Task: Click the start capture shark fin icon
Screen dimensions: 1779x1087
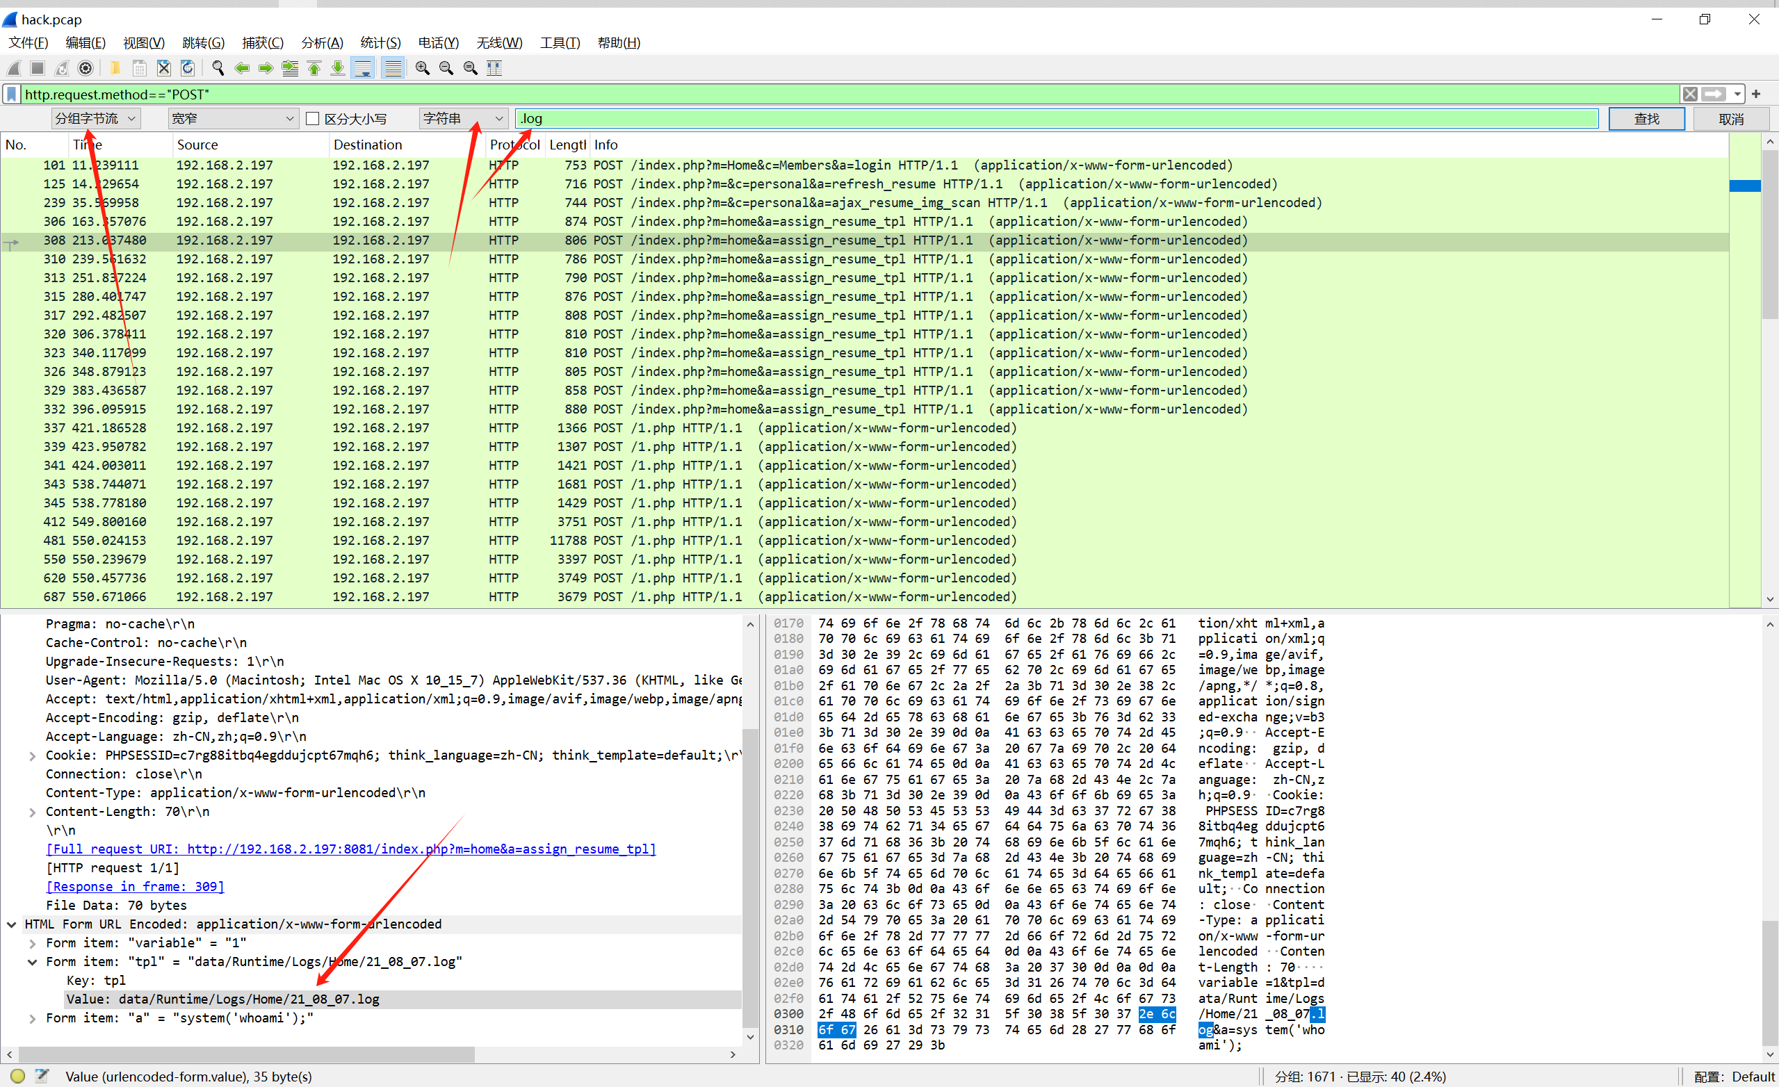Action: 14,69
